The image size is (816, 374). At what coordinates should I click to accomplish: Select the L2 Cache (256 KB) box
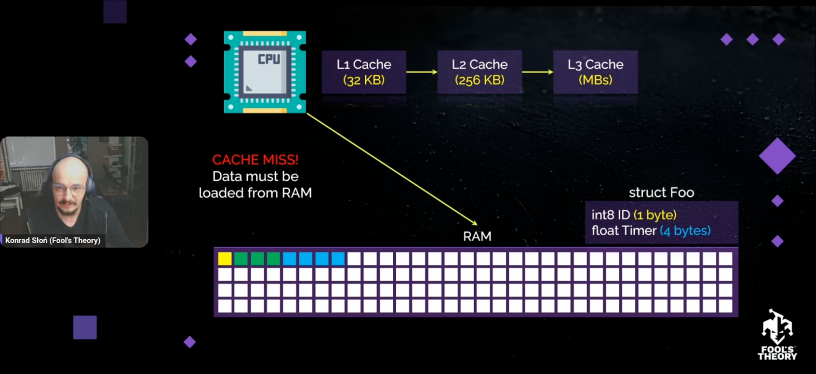point(480,72)
